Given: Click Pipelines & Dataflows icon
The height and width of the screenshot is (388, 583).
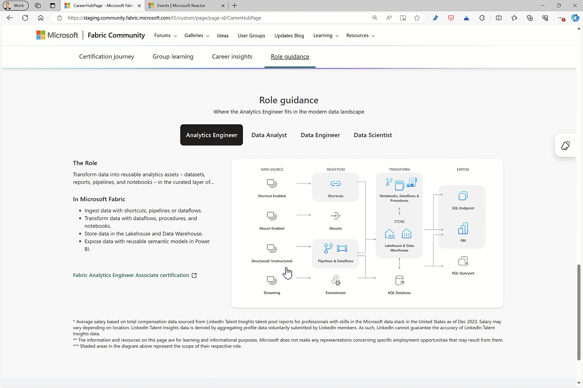Looking at the screenshot, I should pyautogui.click(x=335, y=248).
